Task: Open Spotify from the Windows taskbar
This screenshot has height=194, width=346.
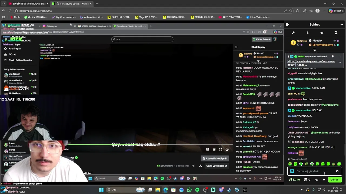Action: pos(197,190)
